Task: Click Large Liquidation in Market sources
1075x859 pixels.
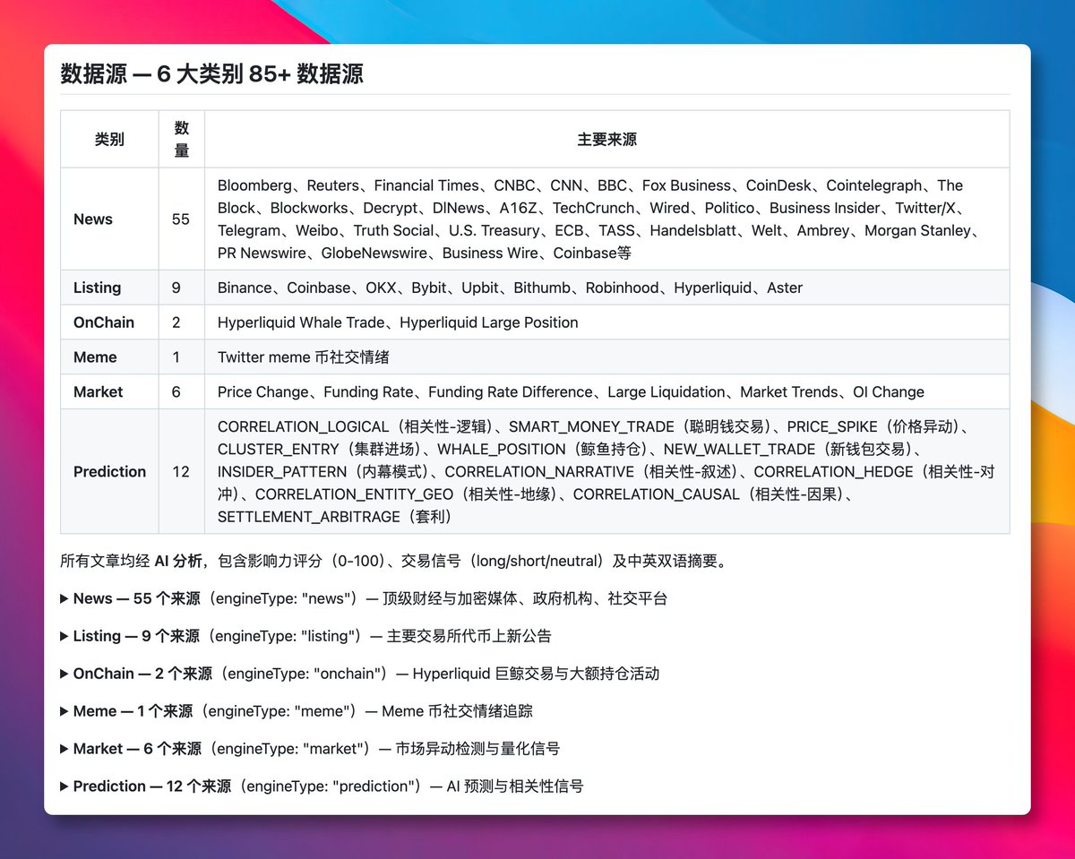Action: point(666,391)
